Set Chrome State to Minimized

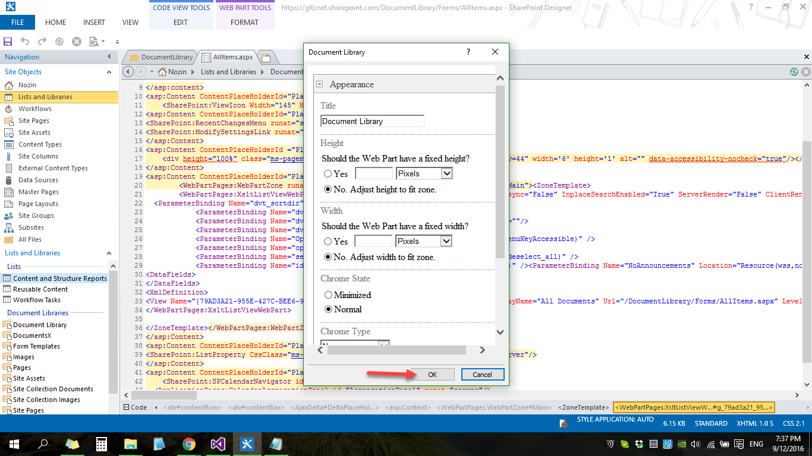tap(328, 295)
